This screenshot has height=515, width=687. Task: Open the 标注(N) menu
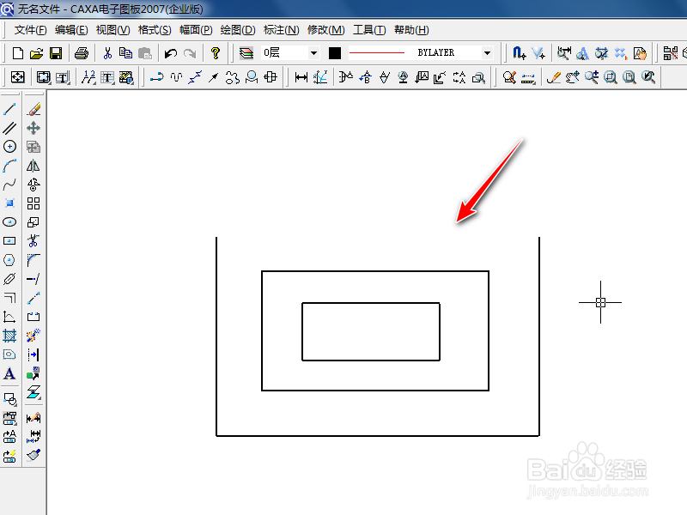tap(282, 30)
